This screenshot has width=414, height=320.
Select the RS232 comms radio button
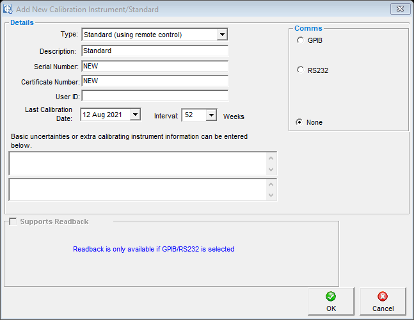(x=301, y=70)
